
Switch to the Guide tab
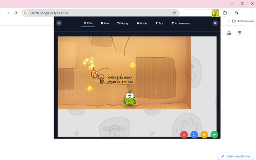(x=142, y=23)
